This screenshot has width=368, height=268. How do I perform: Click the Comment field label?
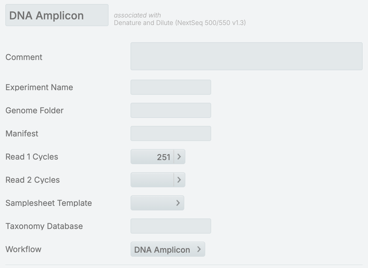[24, 57]
